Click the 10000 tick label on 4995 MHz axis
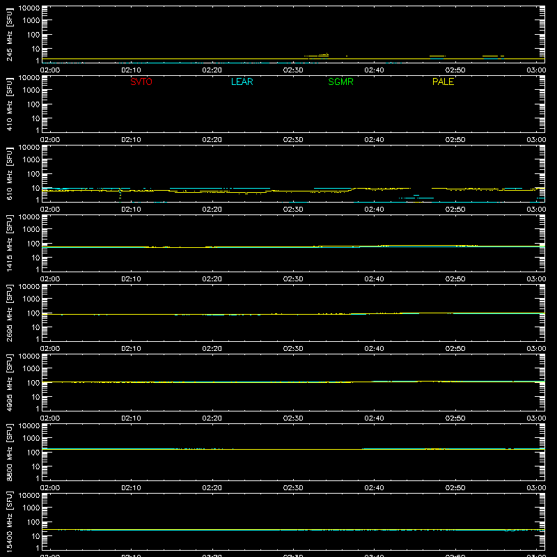The width and height of the screenshot is (557, 557). pyautogui.click(x=29, y=356)
